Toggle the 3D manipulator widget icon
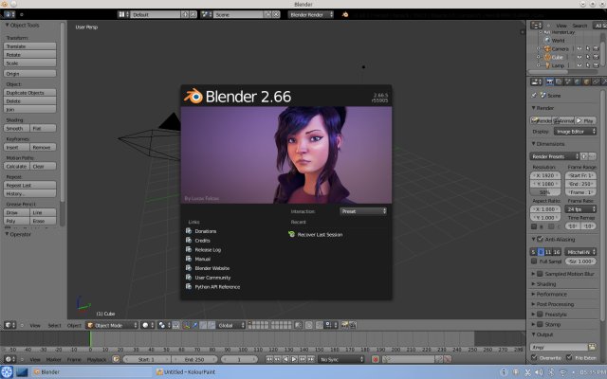Viewport: 607px width, 379px height. tap(186, 325)
